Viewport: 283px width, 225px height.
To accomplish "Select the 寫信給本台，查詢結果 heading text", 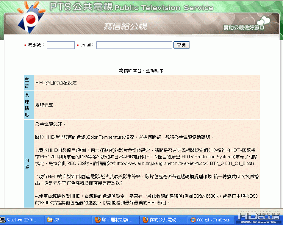I will coord(141,71).
